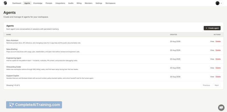Click the Support Copilot name
Viewport: 227px width, 112px height.
12,76
